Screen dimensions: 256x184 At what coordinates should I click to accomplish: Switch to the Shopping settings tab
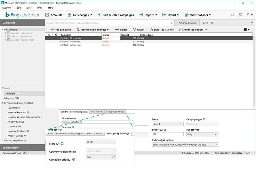coord(115,111)
